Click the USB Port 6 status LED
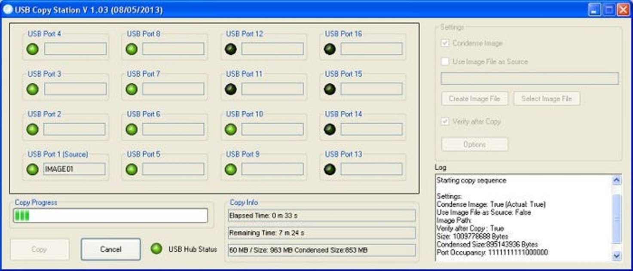Viewport: 633px width, 271px height. 131,129
